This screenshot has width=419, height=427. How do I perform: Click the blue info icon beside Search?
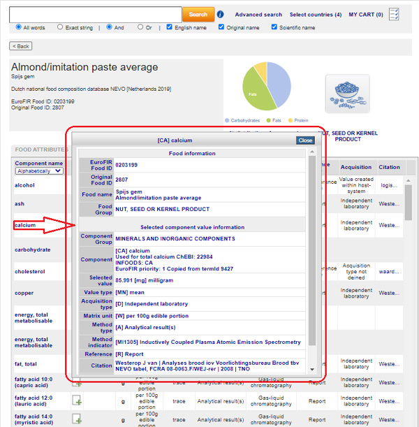[221, 14]
